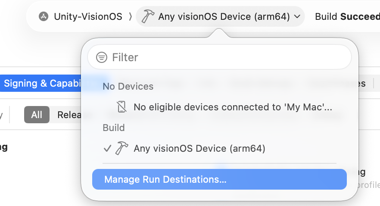Select the Release configuration segment

pos(69,115)
